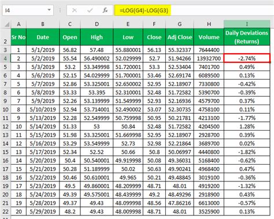Select the cell showing -2.74%
Screen dimensions: 274x219
pyautogui.click(x=247, y=58)
